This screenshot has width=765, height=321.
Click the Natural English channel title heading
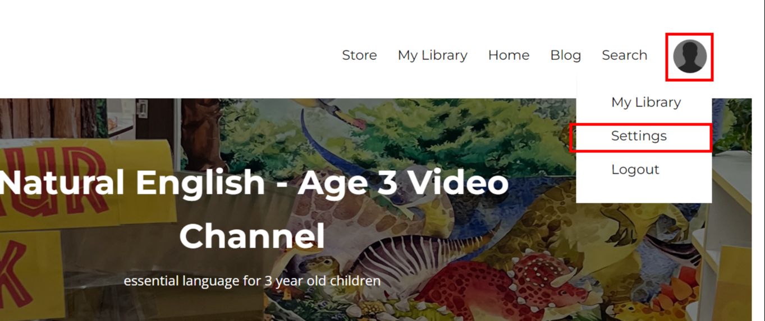254,209
